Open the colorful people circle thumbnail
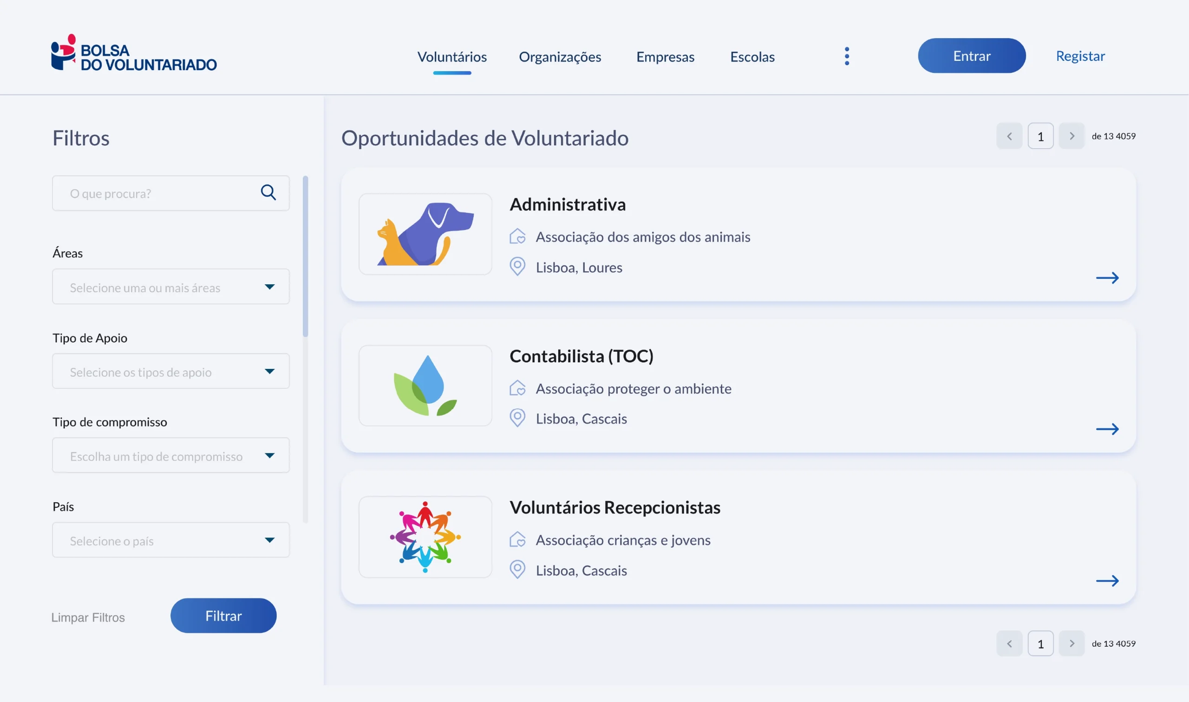1189x702 pixels. 425,537
